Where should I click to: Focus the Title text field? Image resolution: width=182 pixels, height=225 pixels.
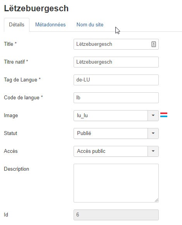coord(116,44)
